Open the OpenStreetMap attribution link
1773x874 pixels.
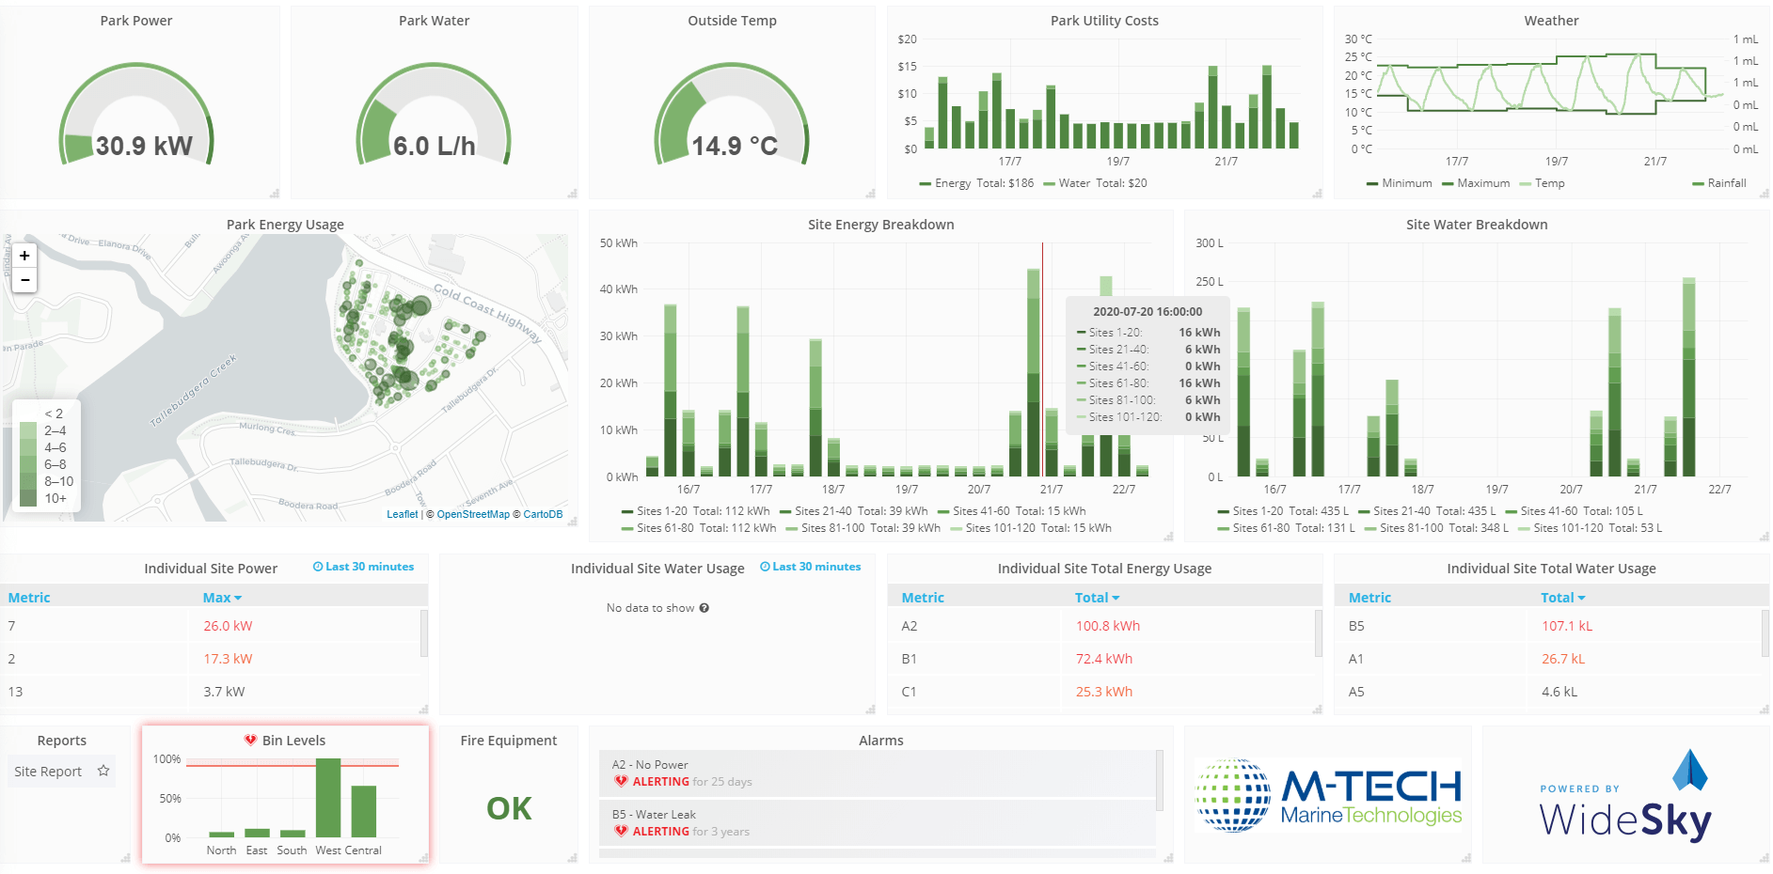(x=473, y=514)
